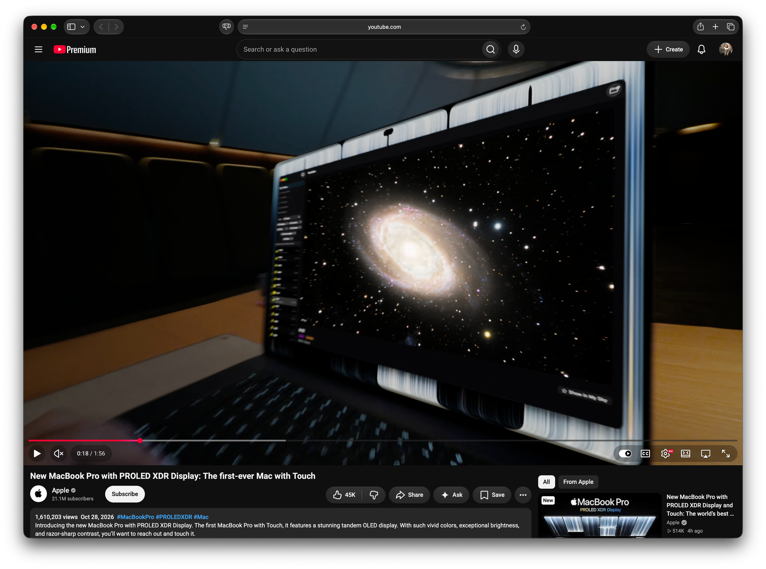Open the #MacBookPro hashtag

(136, 517)
